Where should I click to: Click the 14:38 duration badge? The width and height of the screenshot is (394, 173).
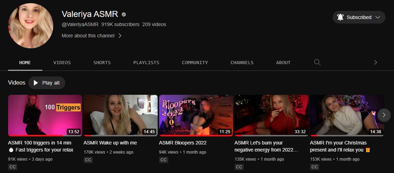click(x=376, y=131)
